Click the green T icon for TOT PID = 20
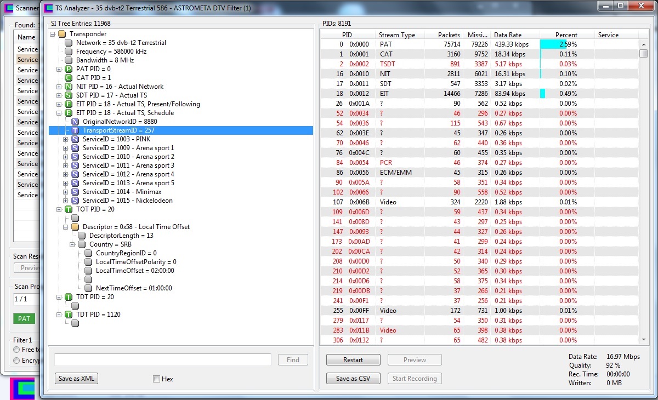658x400 pixels. tap(69, 209)
